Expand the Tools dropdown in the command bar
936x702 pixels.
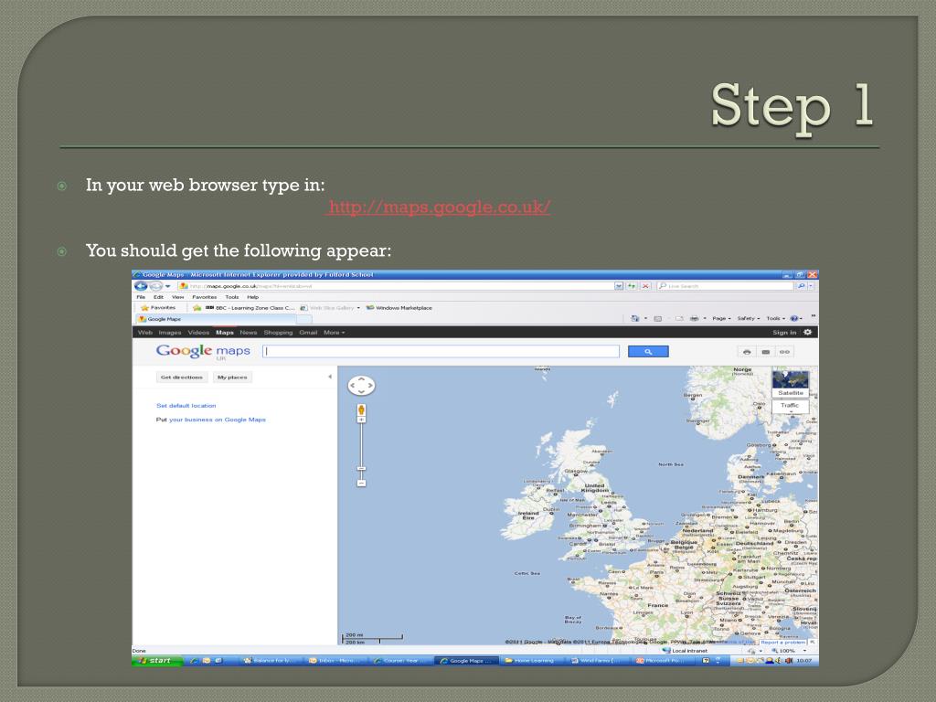coord(776,318)
